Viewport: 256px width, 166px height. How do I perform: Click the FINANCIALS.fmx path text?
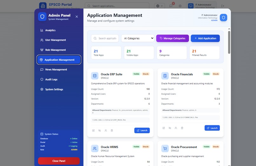(180, 117)
